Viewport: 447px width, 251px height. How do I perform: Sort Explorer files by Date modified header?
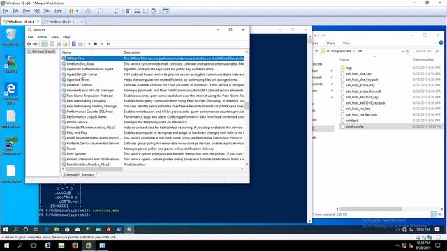coord(423,59)
